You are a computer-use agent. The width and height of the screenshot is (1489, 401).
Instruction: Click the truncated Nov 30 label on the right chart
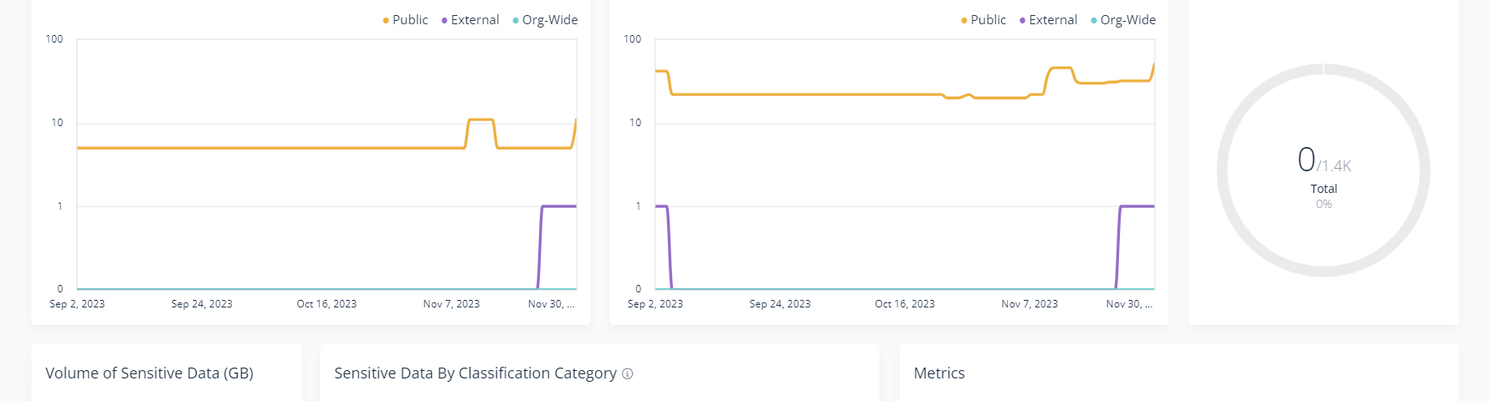pos(1129,304)
